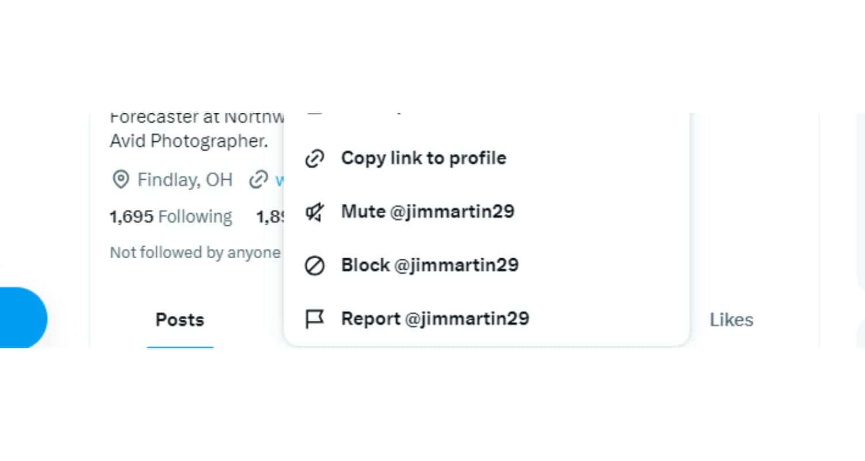
Task: Click the chain link icon beside Copy link to profile
Action: point(314,158)
